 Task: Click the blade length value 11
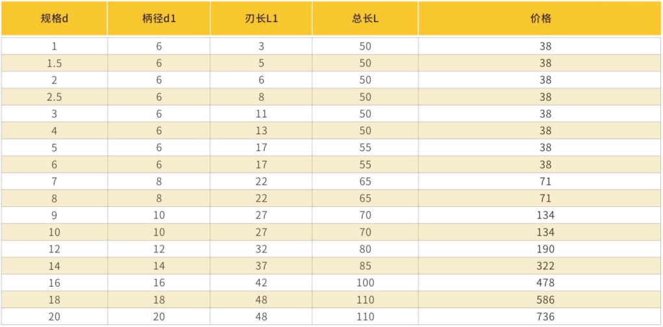click(261, 114)
